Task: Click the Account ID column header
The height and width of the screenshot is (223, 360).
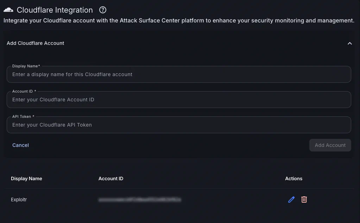Action: coord(110,178)
